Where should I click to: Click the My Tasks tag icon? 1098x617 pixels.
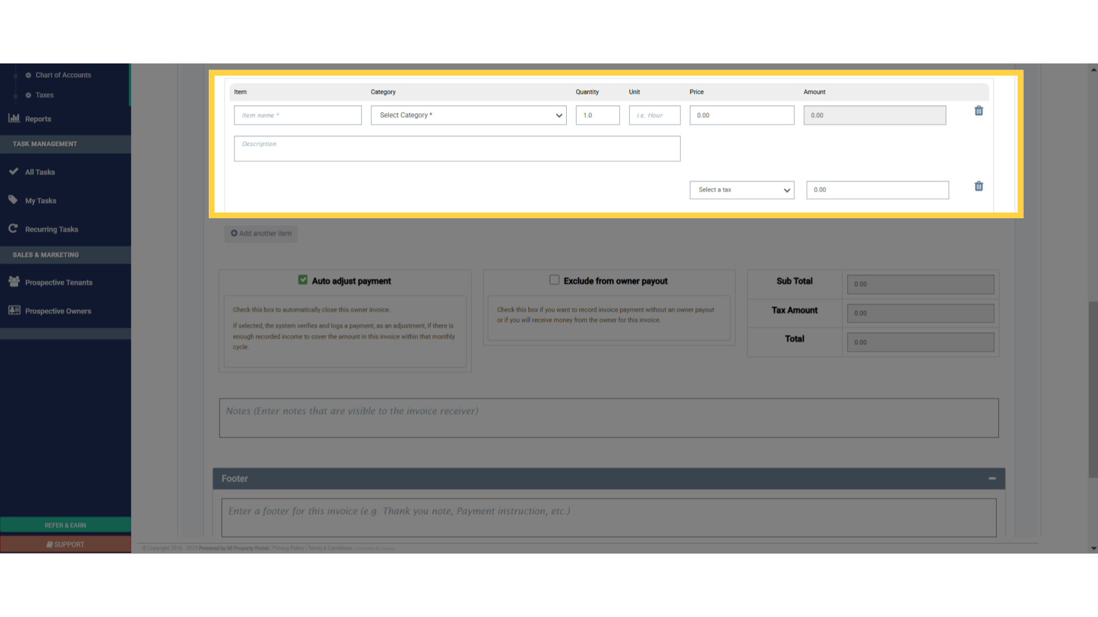click(x=13, y=200)
